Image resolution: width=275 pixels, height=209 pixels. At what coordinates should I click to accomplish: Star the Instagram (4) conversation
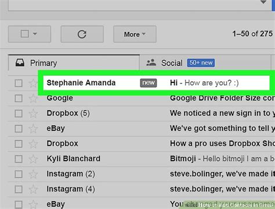pos(33,189)
